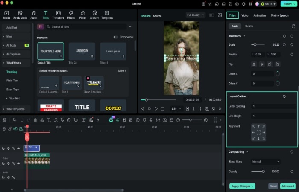
Task: Open the Filters tab
Action: point(83,15)
